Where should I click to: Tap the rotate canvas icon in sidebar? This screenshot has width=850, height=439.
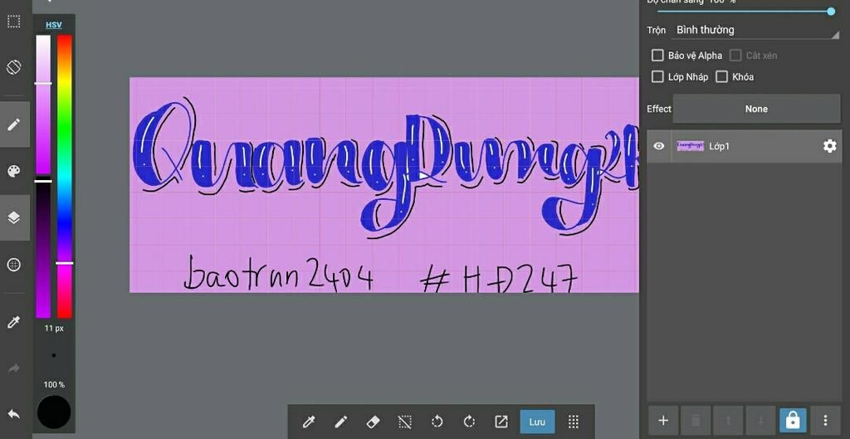point(13,68)
